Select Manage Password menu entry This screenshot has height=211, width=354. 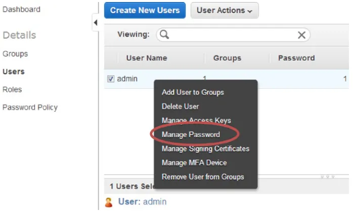(191, 135)
